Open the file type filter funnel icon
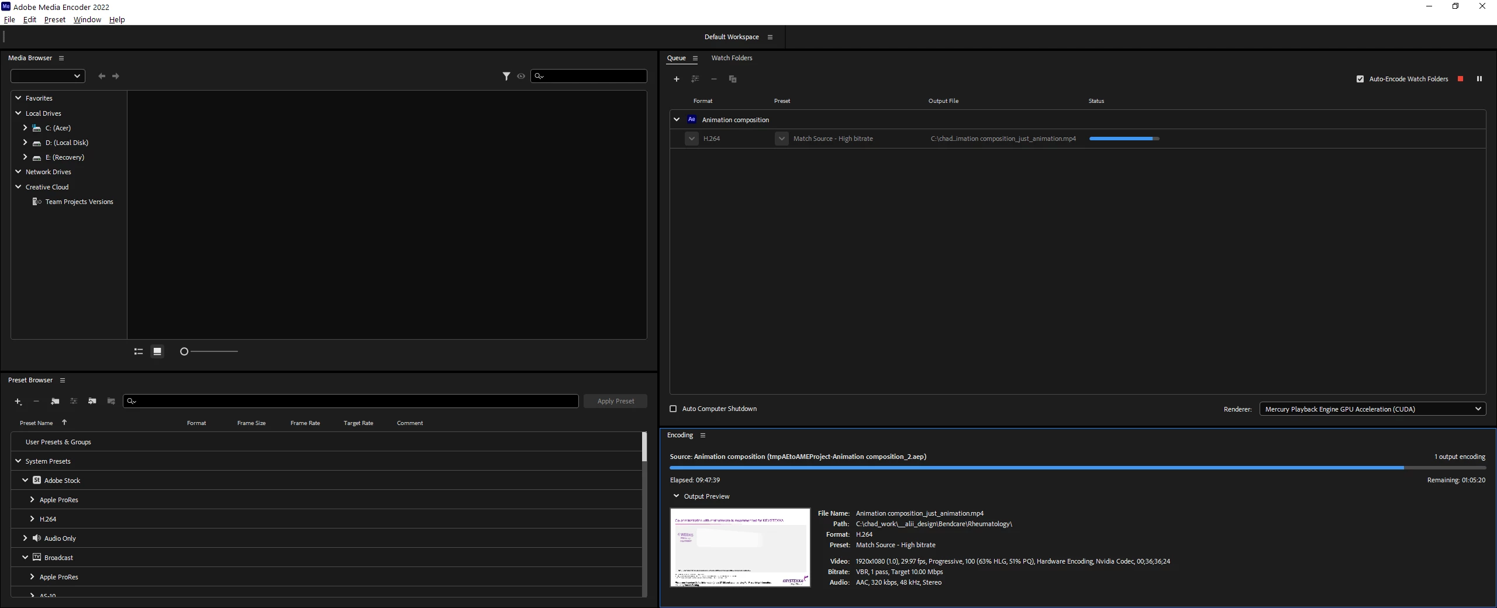The height and width of the screenshot is (608, 1497). (x=506, y=76)
